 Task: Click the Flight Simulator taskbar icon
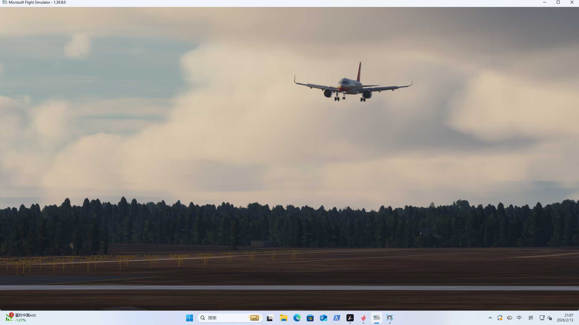tap(376, 318)
